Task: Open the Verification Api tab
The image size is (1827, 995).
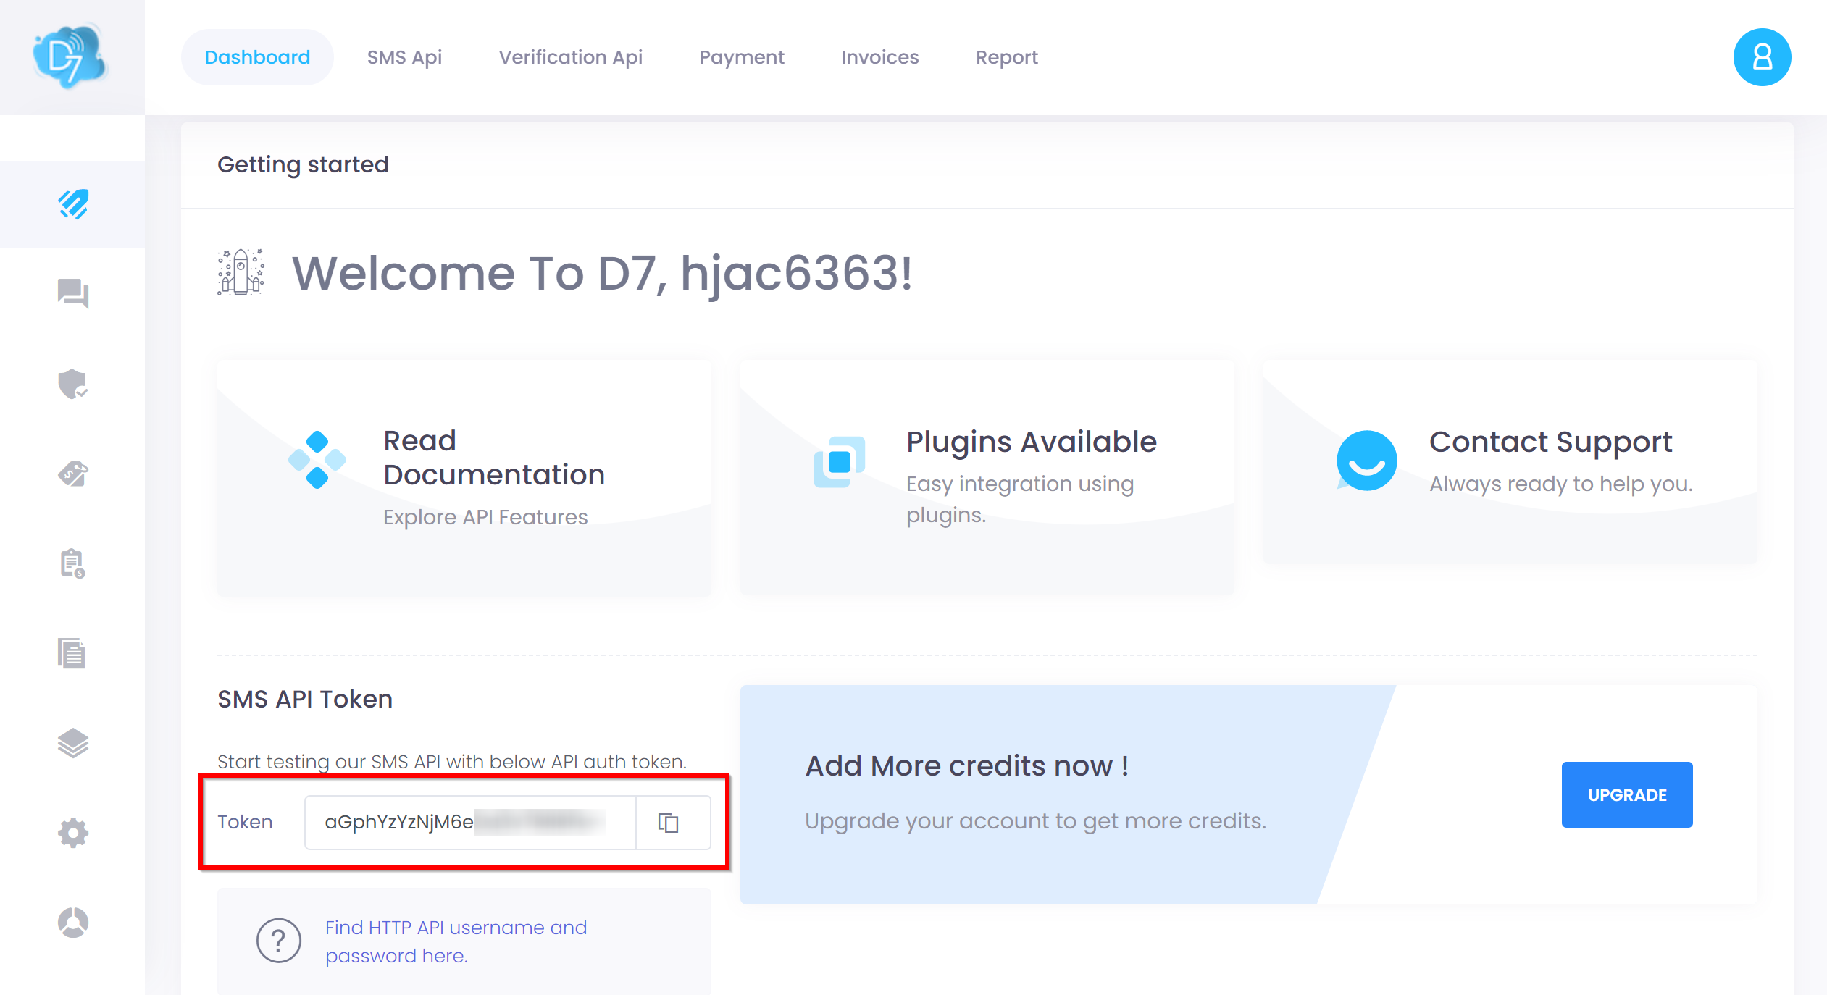Action: click(571, 57)
